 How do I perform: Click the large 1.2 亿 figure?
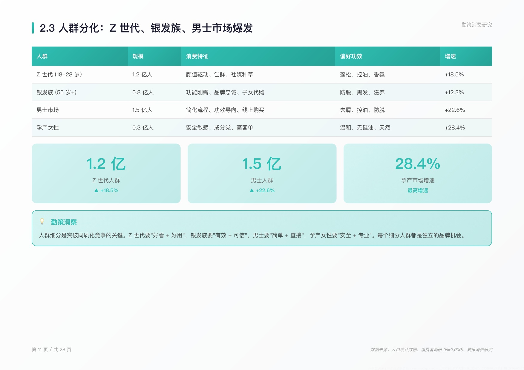106,164
